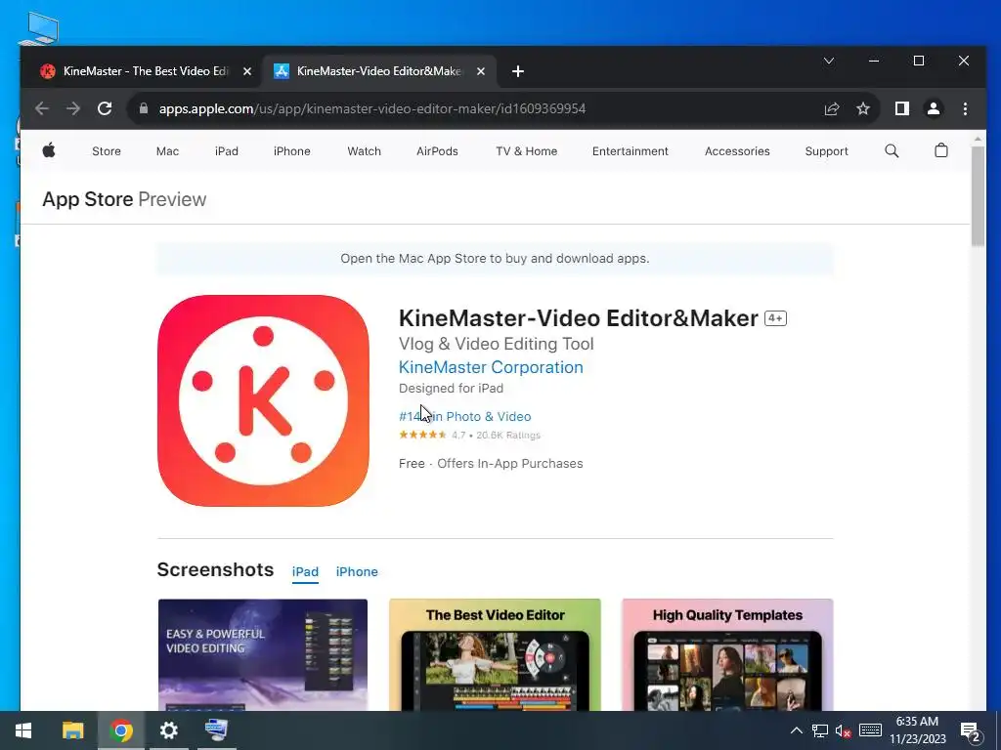Click the Apple logo icon
The image size is (1001, 750).
(x=49, y=150)
